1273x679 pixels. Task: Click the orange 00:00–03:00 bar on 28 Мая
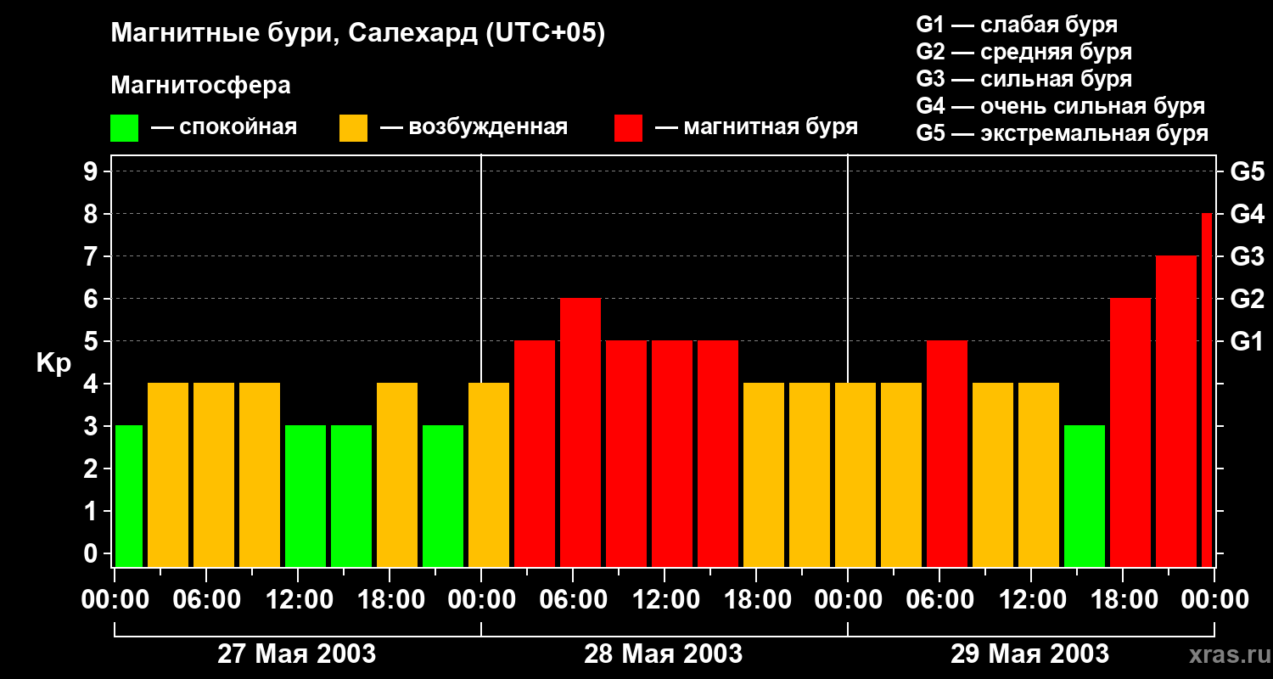[489, 474]
